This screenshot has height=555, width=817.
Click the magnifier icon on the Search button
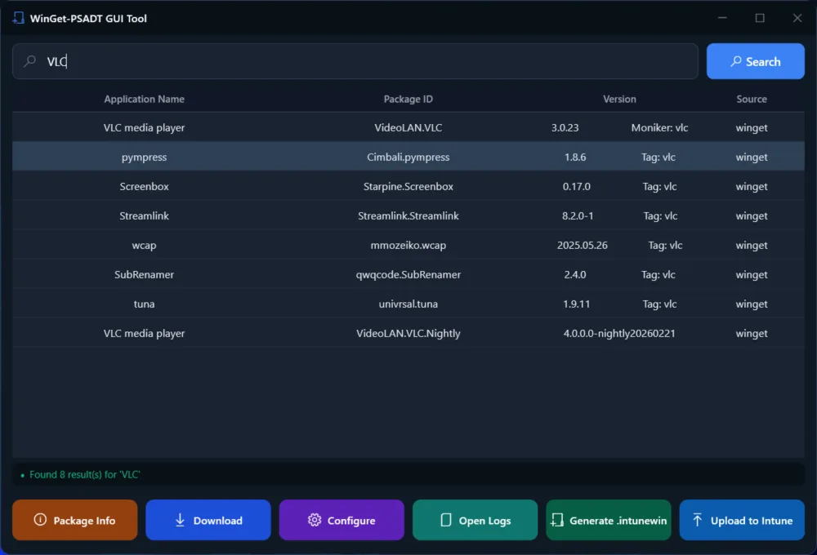[736, 61]
